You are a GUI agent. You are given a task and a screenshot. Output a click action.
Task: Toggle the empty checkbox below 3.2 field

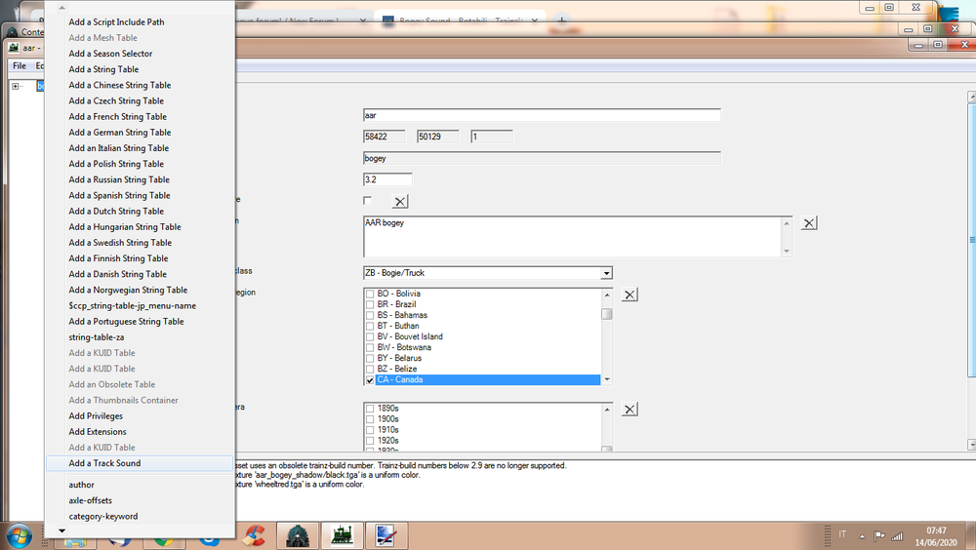(x=367, y=200)
